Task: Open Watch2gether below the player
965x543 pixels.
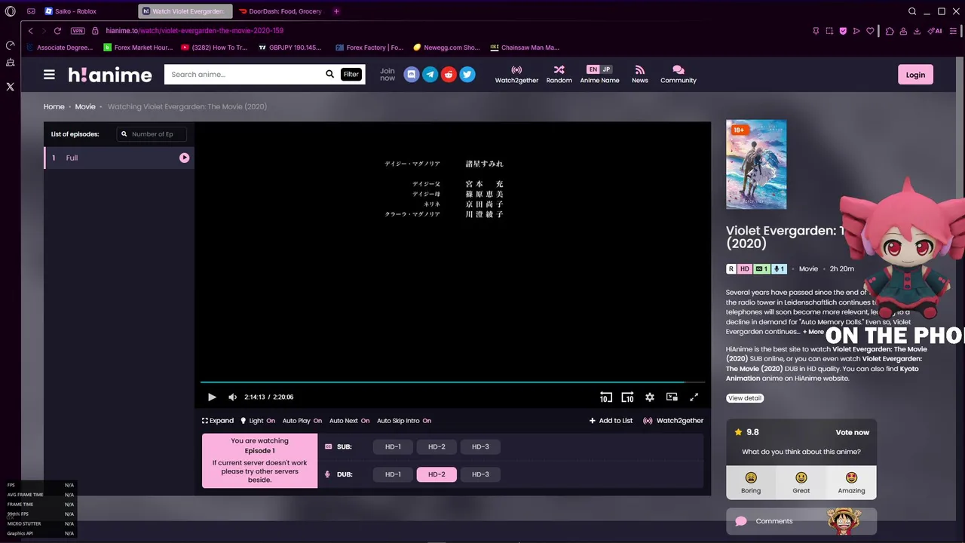Action: click(672, 421)
